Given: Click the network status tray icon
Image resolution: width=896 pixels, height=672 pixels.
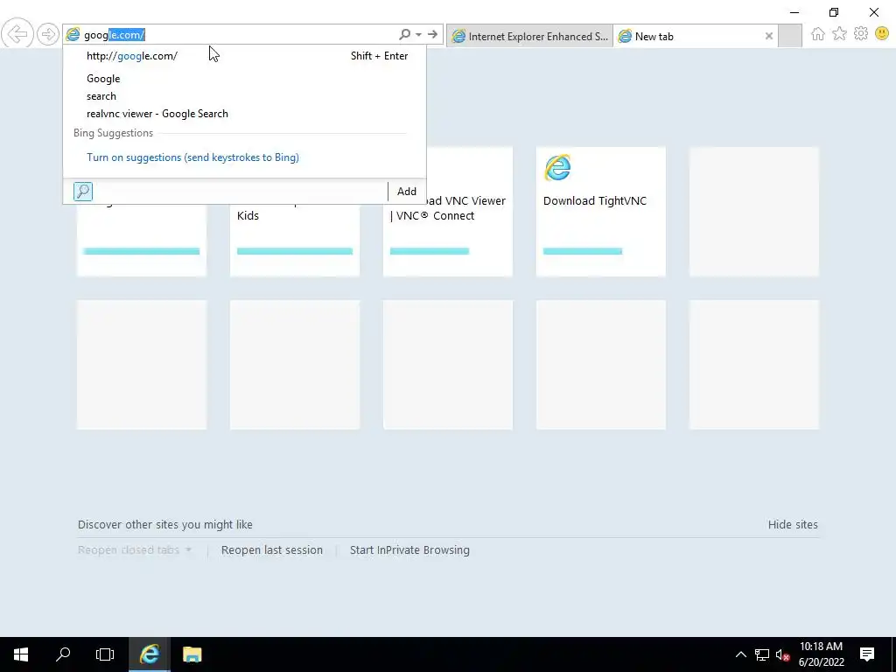Looking at the screenshot, I should [762, 654].
